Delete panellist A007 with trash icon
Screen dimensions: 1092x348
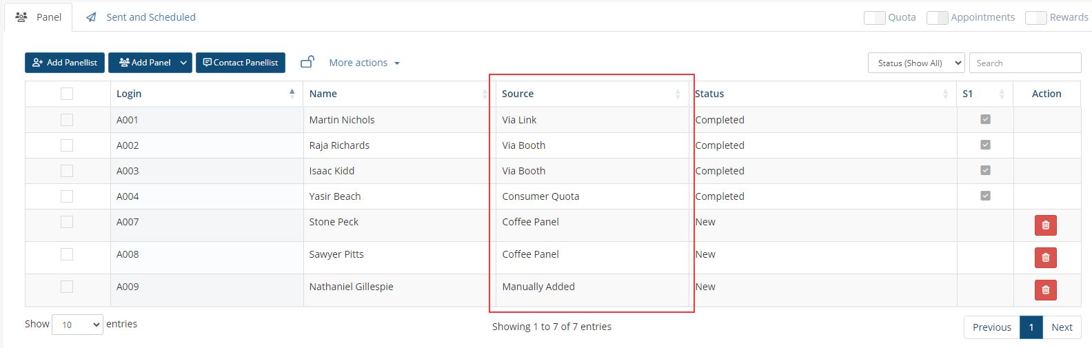(1045, 225)
